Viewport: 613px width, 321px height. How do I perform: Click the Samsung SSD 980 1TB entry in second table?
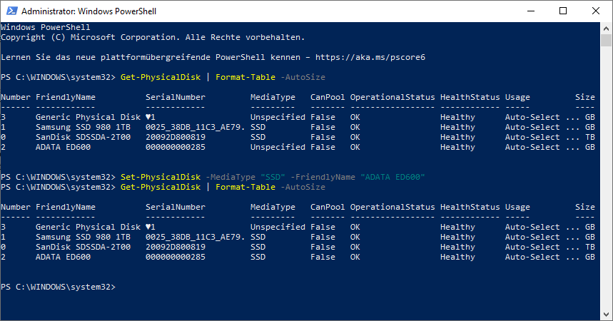(x=83, y=237)
